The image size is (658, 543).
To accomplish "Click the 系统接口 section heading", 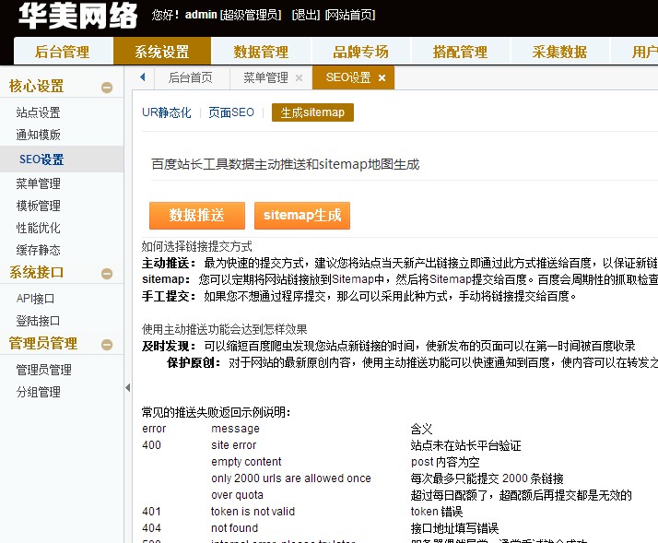I will point(37,273).
